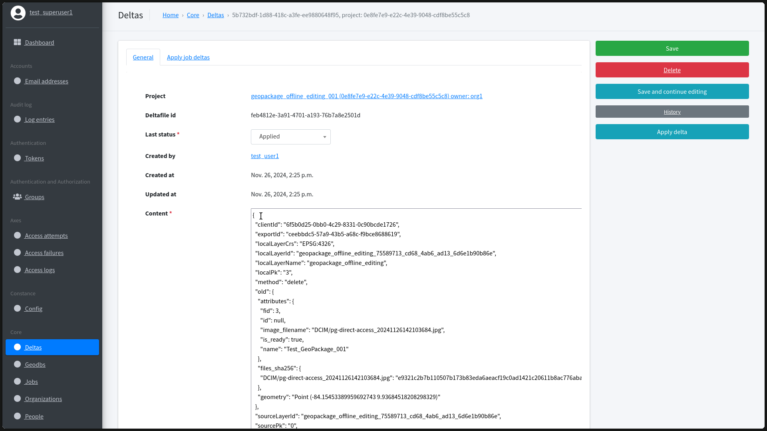Screen dimensions: 767x431
Task: Click the circle icon beside Config
Action: pyautogui.click(x=17, y=308)
